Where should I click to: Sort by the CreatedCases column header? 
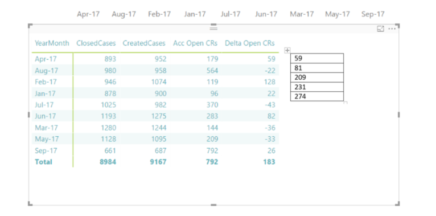tap(144, 43)
